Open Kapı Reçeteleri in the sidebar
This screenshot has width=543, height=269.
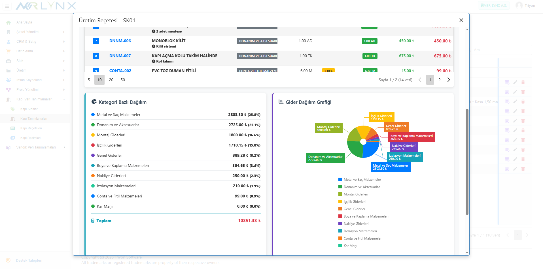[x=31, y=128]
